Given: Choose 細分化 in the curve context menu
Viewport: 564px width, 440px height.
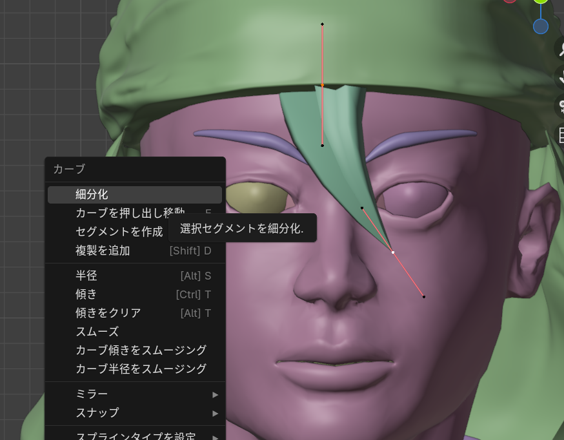Looking at the screenshot, I should (x=135, y=195).
